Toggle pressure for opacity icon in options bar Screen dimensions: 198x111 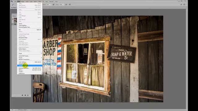54,5
